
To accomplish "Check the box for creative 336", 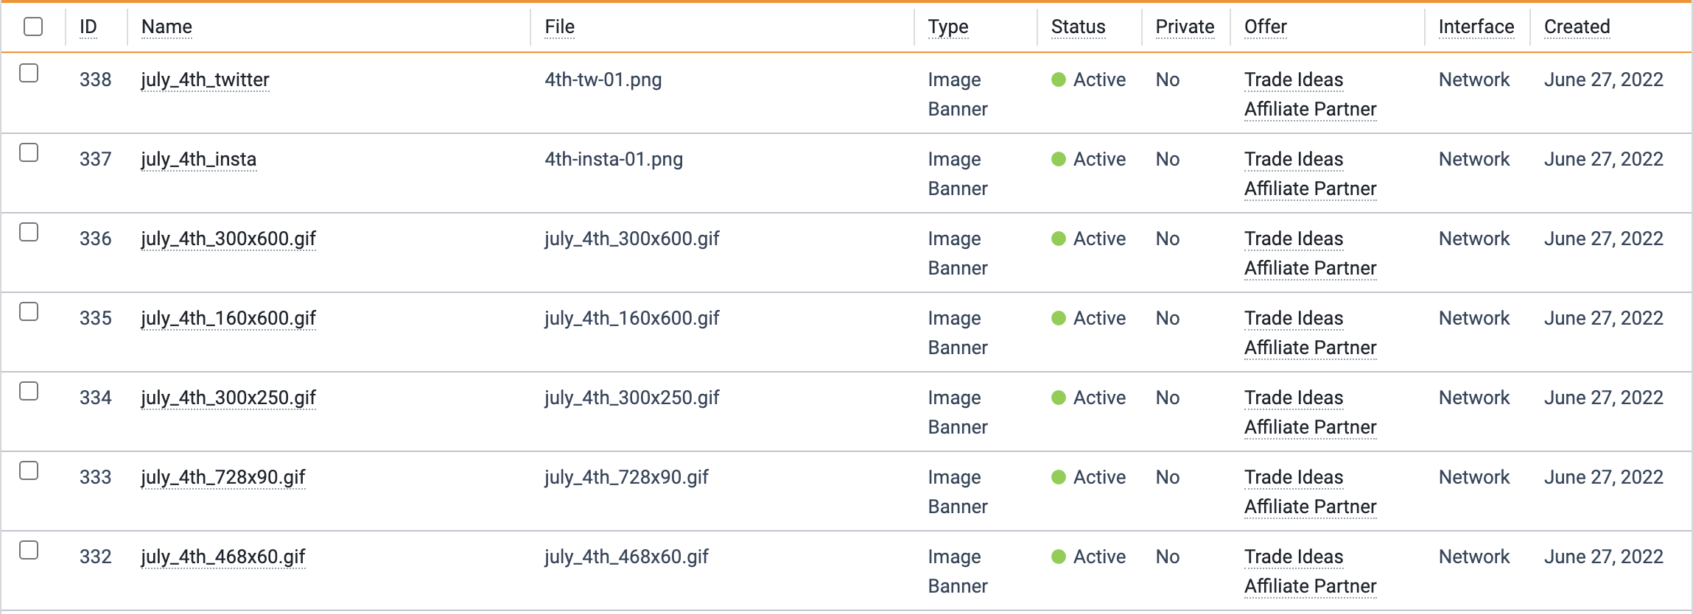I will (x=29, y=232).
